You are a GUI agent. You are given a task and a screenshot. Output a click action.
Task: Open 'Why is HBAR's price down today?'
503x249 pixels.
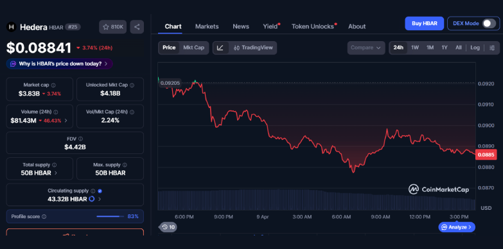click(x=59, y=64)
